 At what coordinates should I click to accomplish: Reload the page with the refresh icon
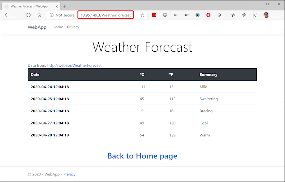pyautogui.click(x=28, y=15)
